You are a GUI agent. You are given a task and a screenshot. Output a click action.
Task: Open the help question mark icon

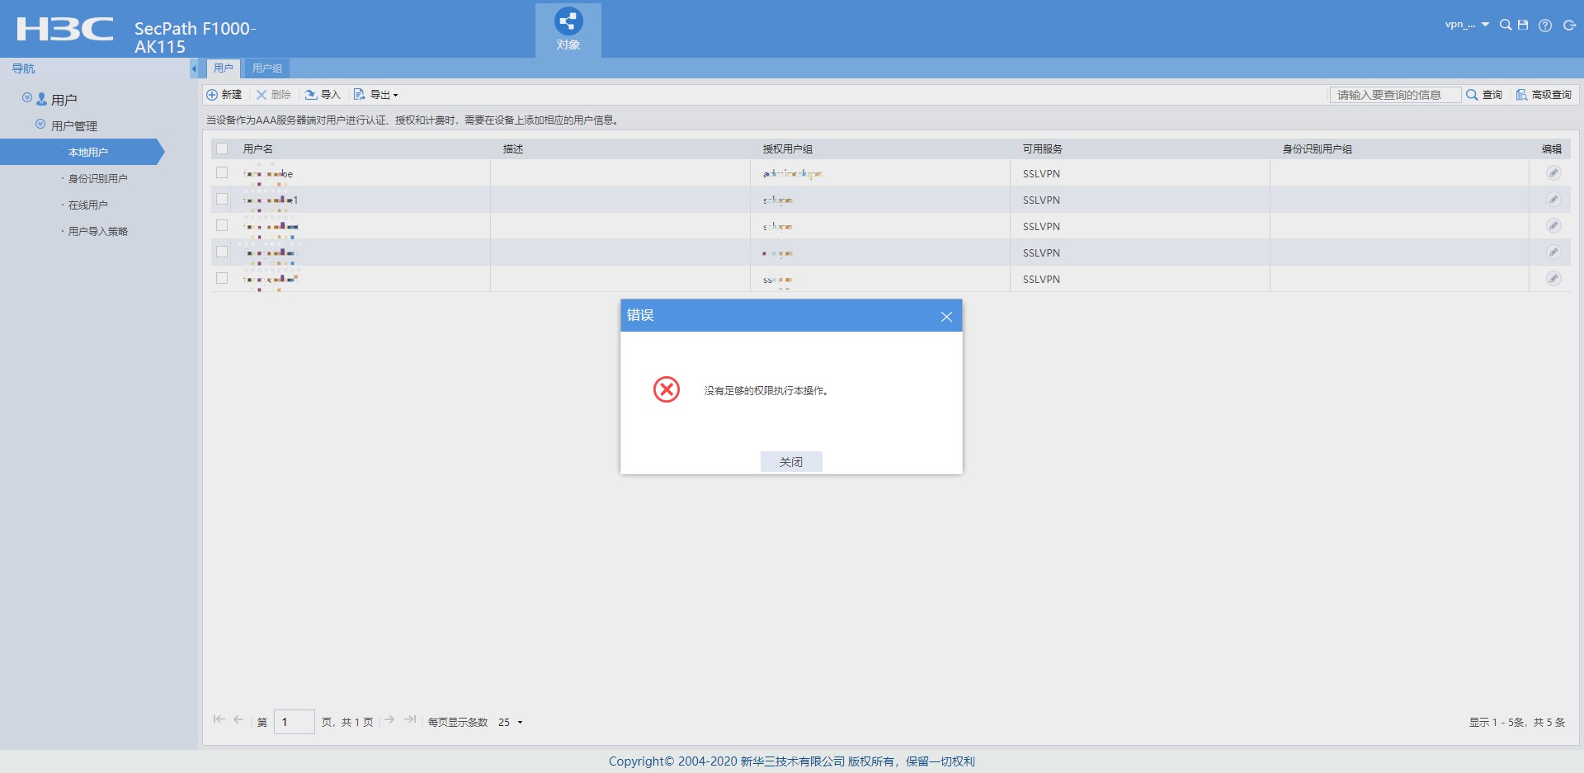[1545, 26]
